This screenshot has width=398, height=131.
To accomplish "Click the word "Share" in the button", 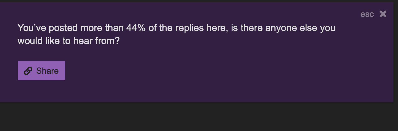I will point(47,71).
